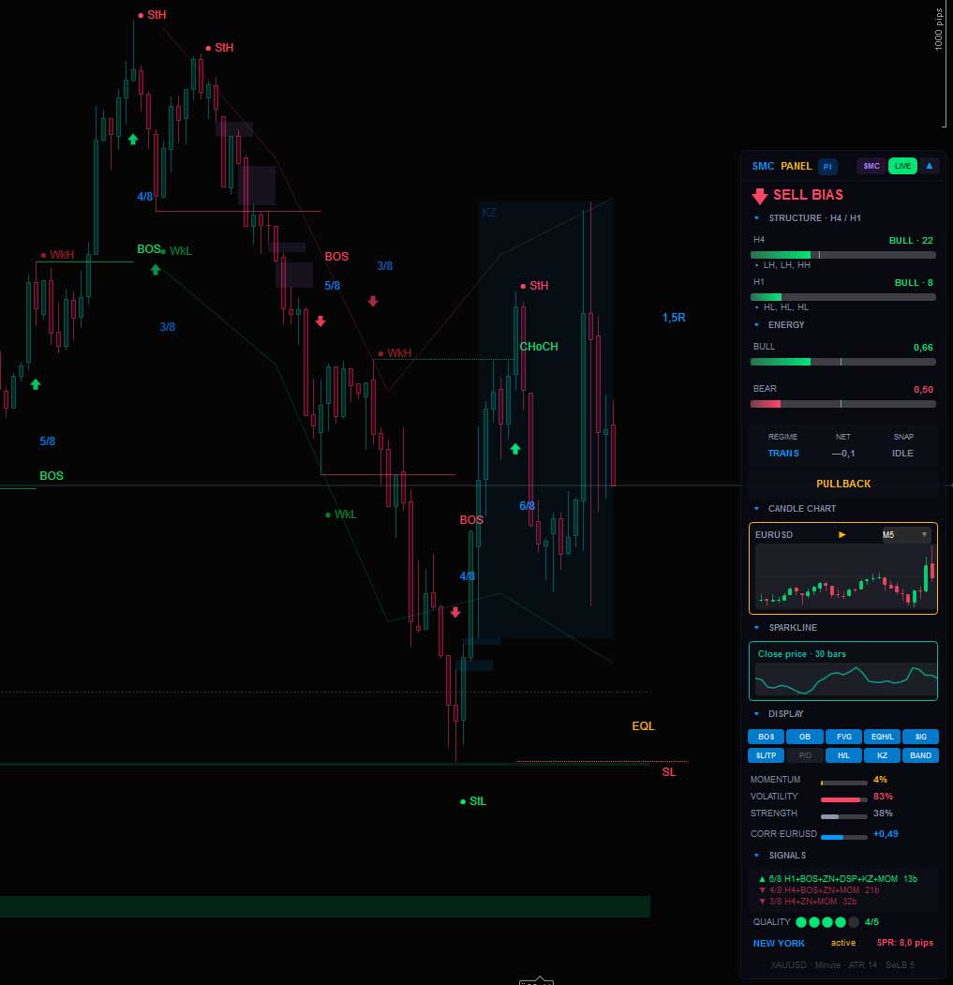Click the red SELL BIAS down arrow
The width and height of the screenshot is (953, 985).
pos(760,196)
